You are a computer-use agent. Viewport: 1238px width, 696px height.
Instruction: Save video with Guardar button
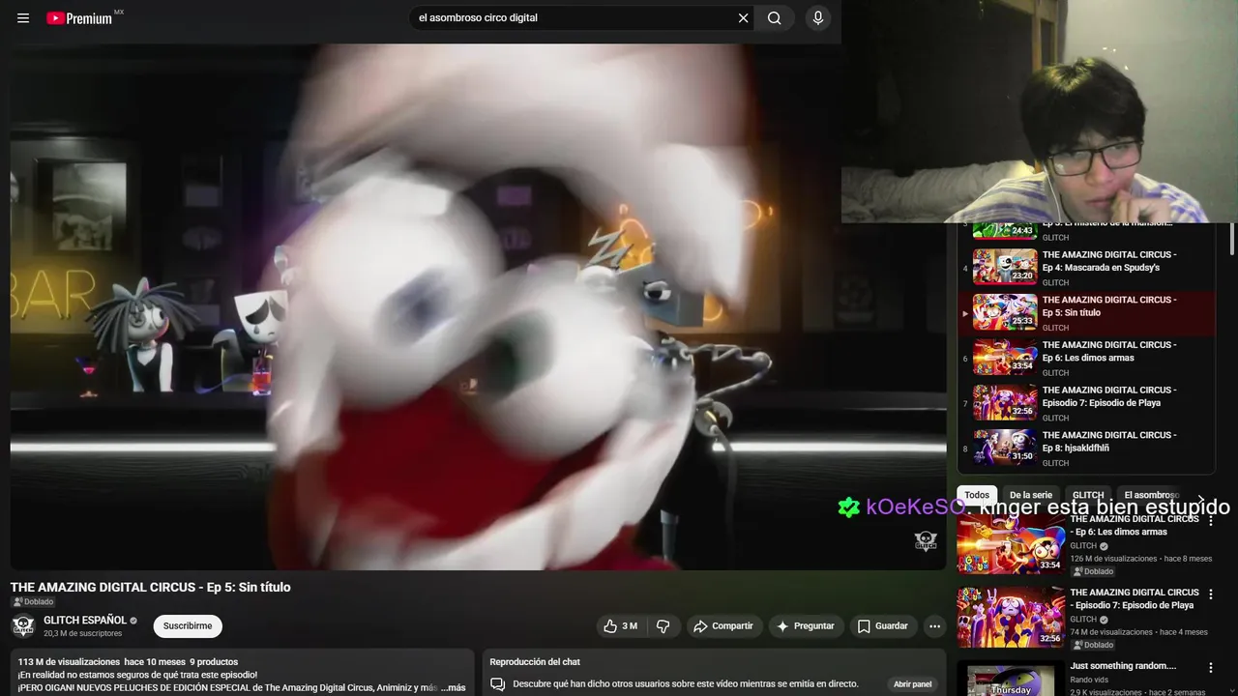(883, 626)
